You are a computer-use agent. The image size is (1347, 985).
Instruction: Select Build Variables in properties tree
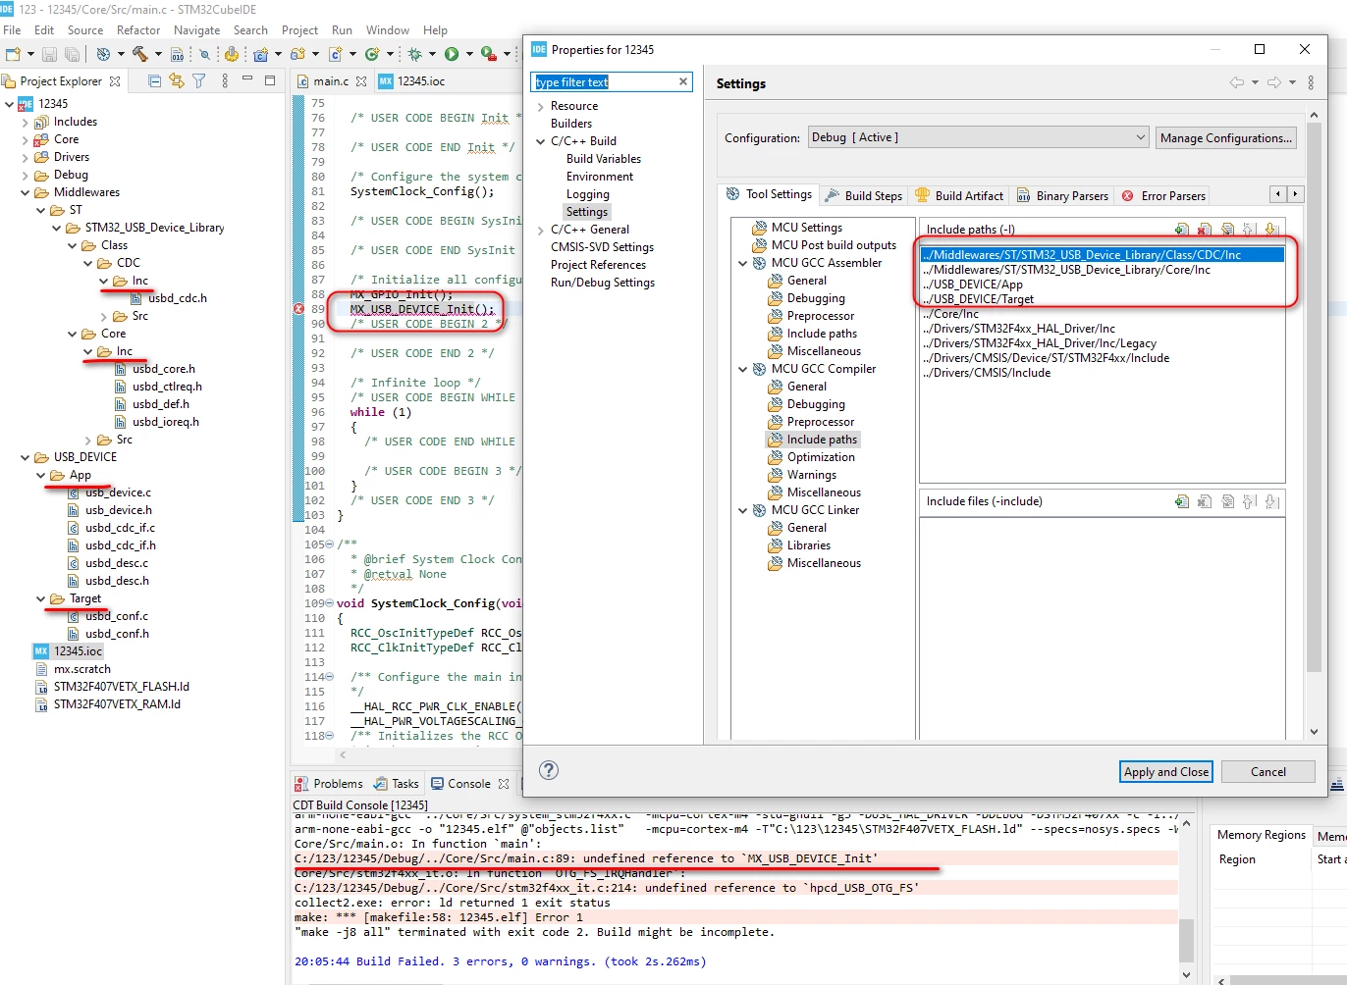tap(604, 159)
